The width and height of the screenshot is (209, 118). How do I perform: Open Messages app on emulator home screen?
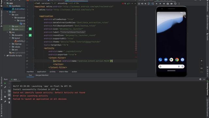pos(166,60)
